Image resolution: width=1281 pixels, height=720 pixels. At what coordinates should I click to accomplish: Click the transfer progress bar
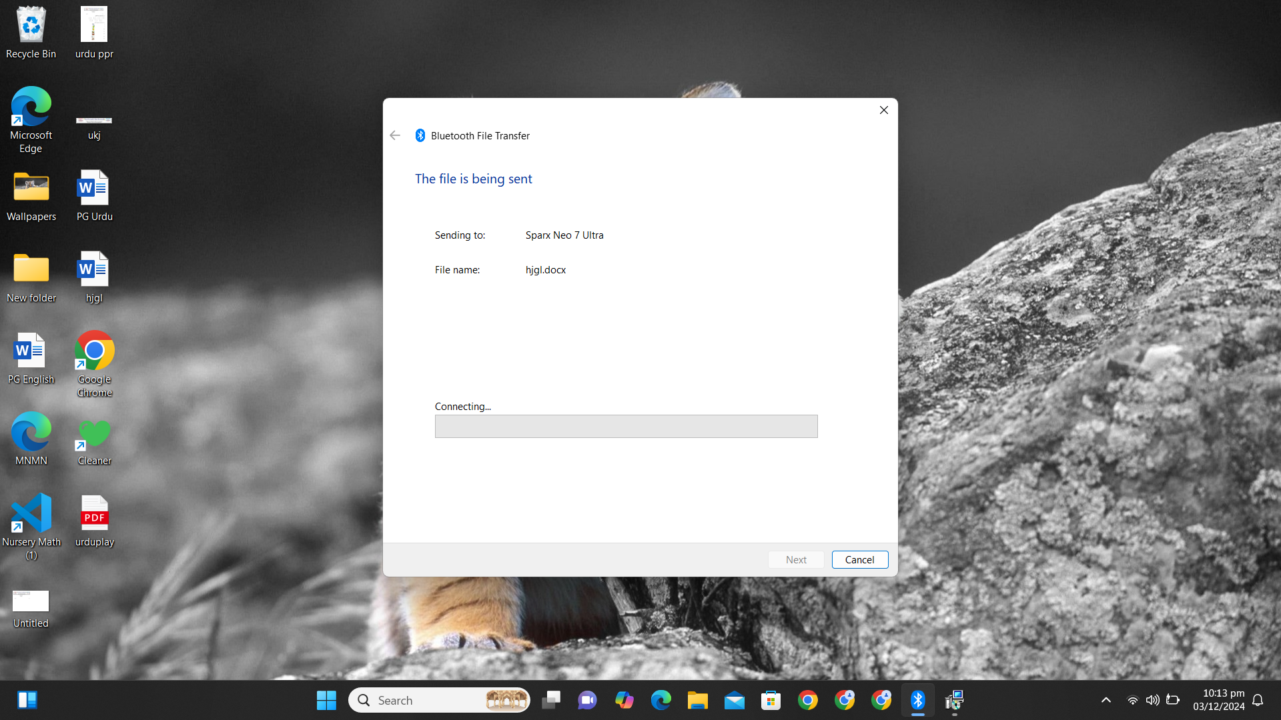[626, 427]
